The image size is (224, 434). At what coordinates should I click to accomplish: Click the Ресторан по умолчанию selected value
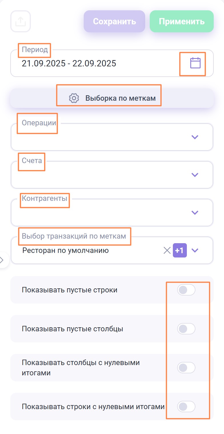click(65, 251)
